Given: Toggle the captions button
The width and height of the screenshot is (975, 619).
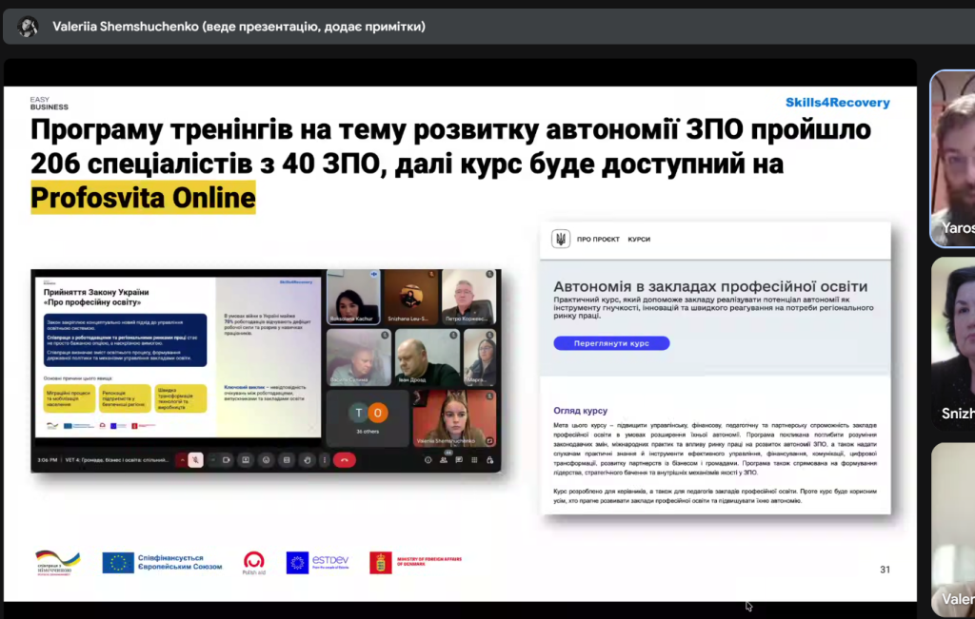Looking at the screenshot, I should click(x=287, y=460).
